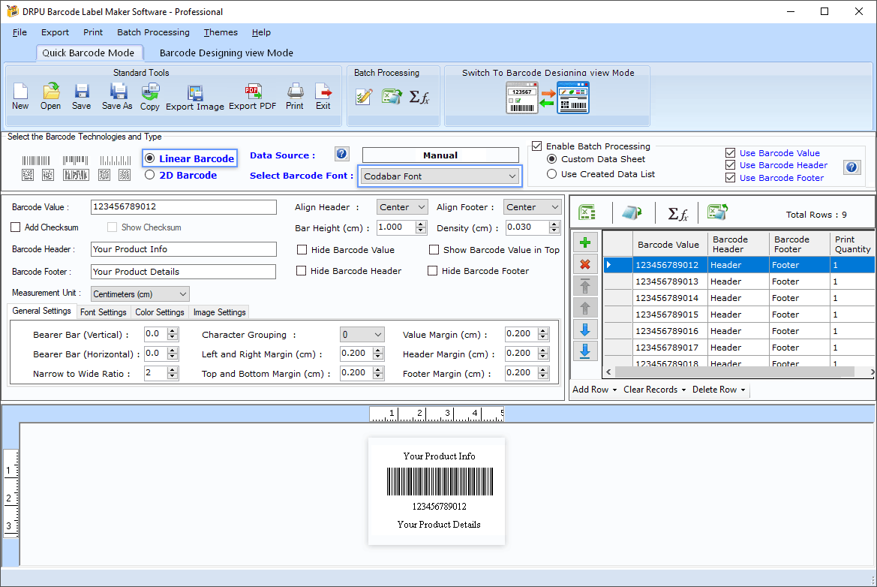Open the Select Barcode Font dropdown

point(440,176)
